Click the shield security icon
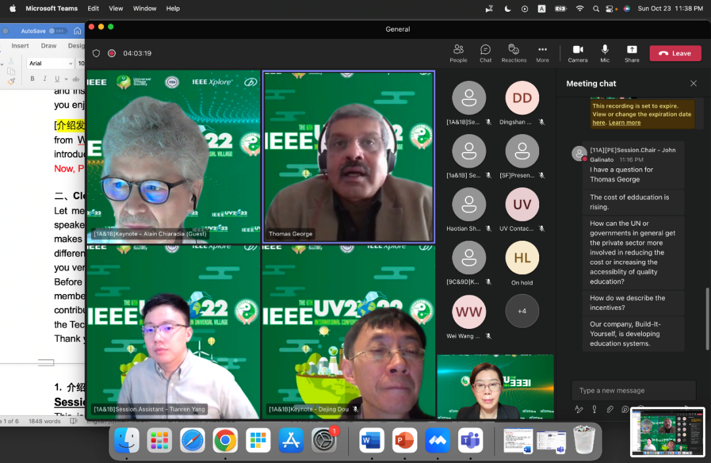Image resolution: width=711 pixels, height=463 pixels. pos(96,53)
